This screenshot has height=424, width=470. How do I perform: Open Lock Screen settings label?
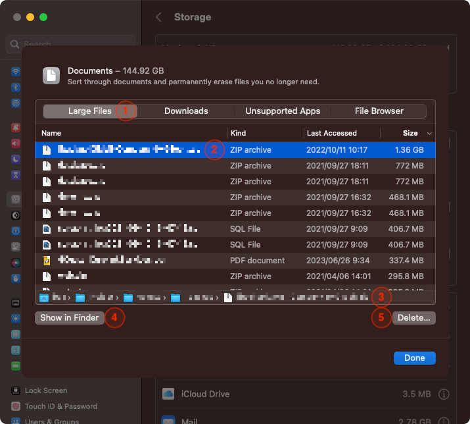click(x=46, y=390)
